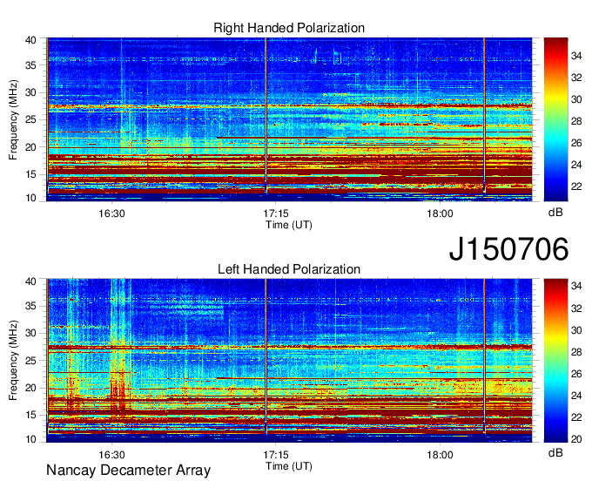Select the "J150706" observation label

tap(508, 249)
